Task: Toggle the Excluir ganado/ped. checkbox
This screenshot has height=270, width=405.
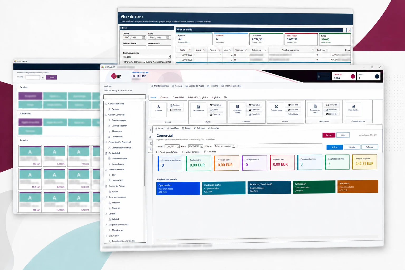Action: pos(157,152)
